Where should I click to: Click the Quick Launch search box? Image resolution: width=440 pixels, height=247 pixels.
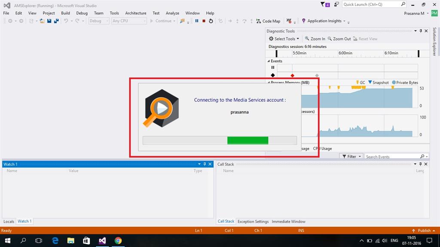click(x=374, y=4)
